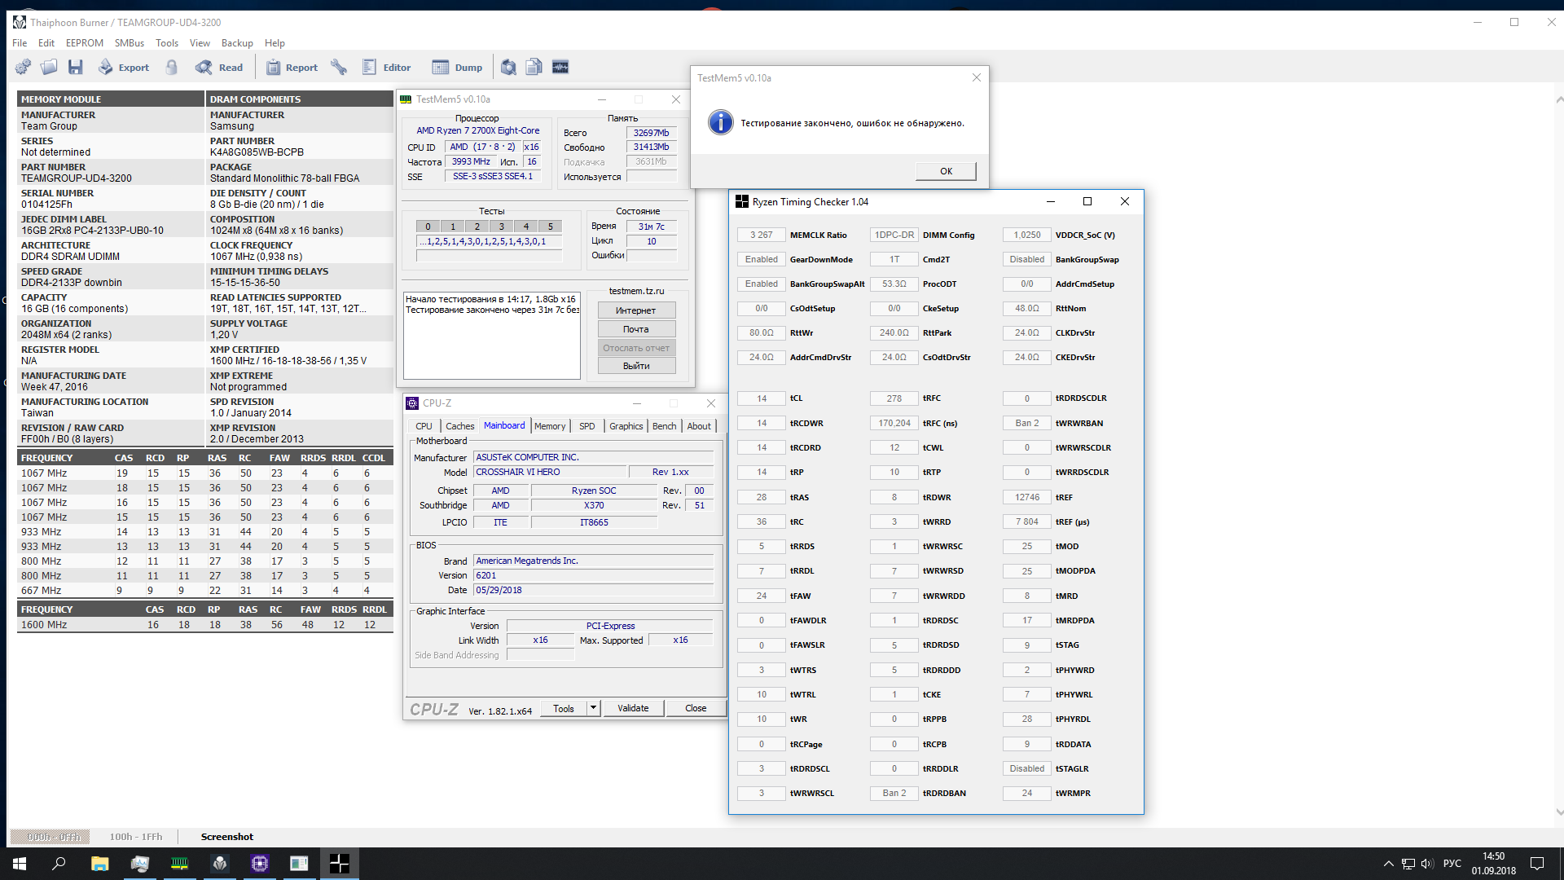Click the wrench tool icon
The width and height of the screenshot is (1564, 880).
pyautogui.click(x=339, y=68)
